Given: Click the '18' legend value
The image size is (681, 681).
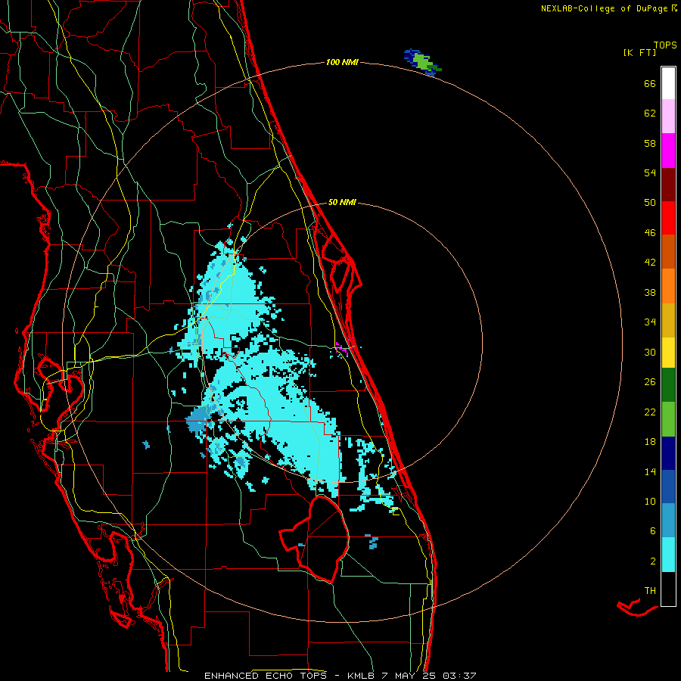Looking at the screenshot, I should pyautogui.click(x=650, y=442).
